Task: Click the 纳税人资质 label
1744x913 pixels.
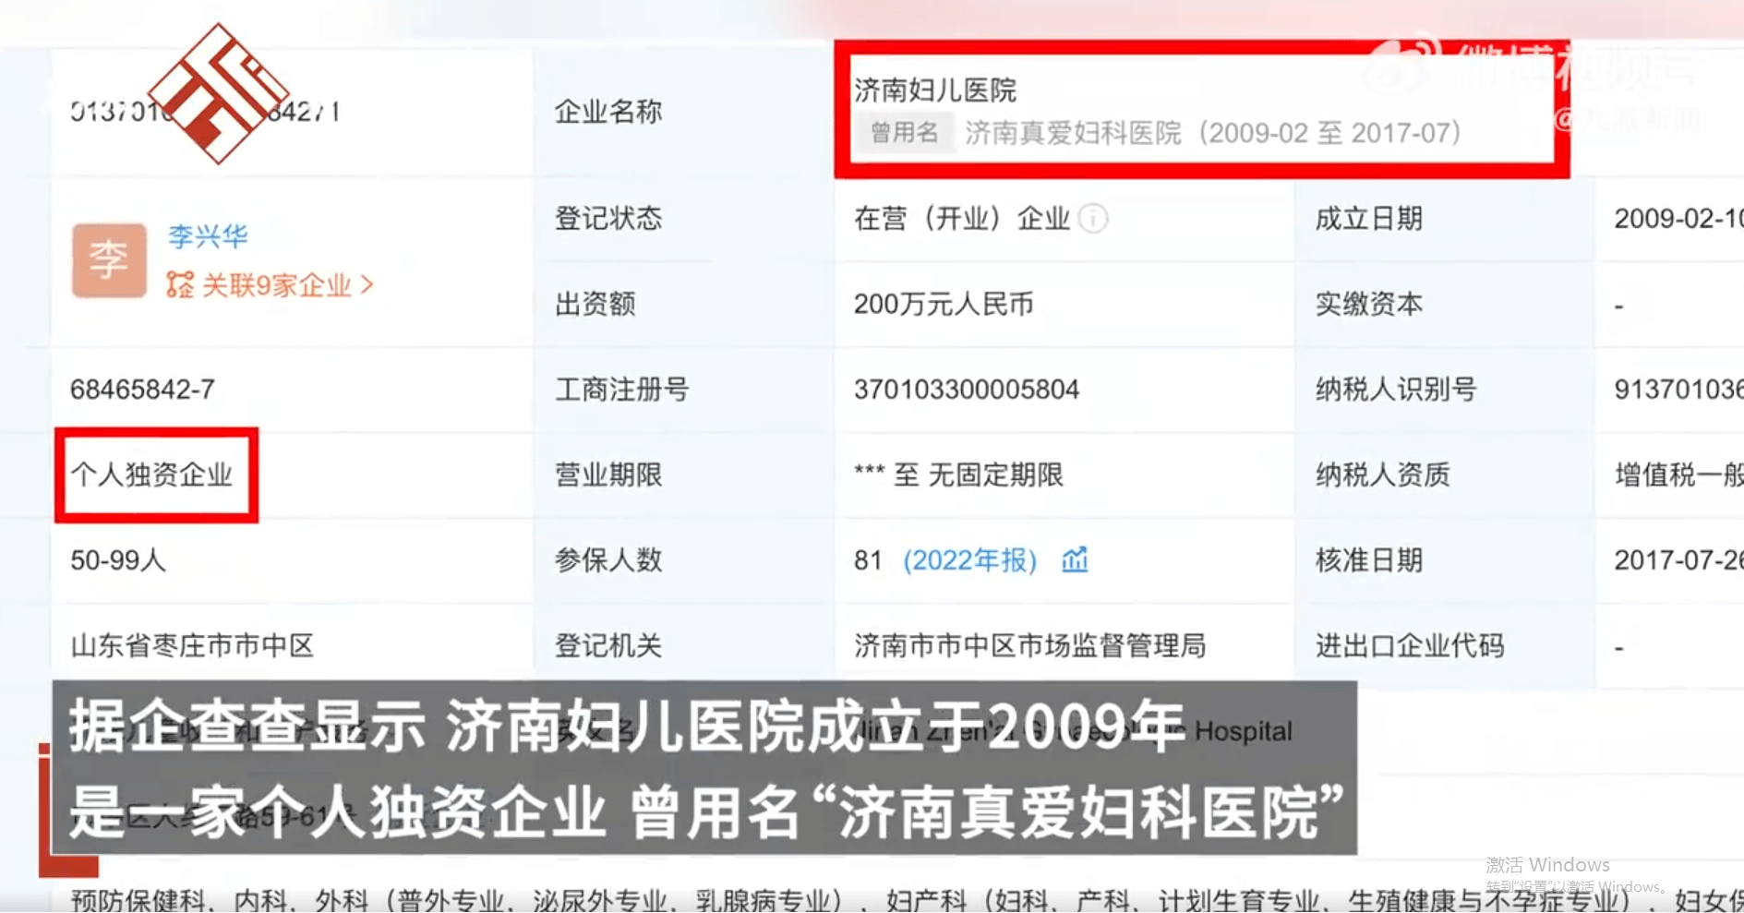Action: 1382,475
